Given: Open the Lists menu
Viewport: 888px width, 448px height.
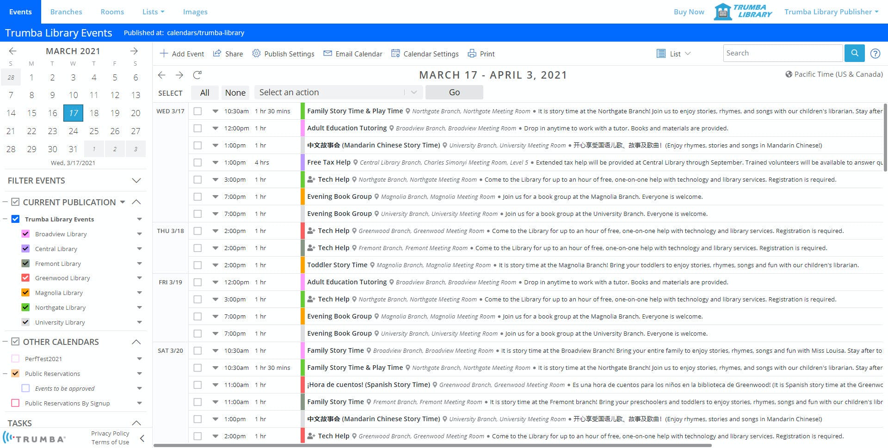Looking at the screenshot, I should (x=153, y=12).
